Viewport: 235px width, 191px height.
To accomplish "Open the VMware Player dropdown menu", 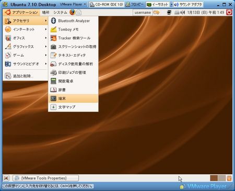I will (73, 4).
